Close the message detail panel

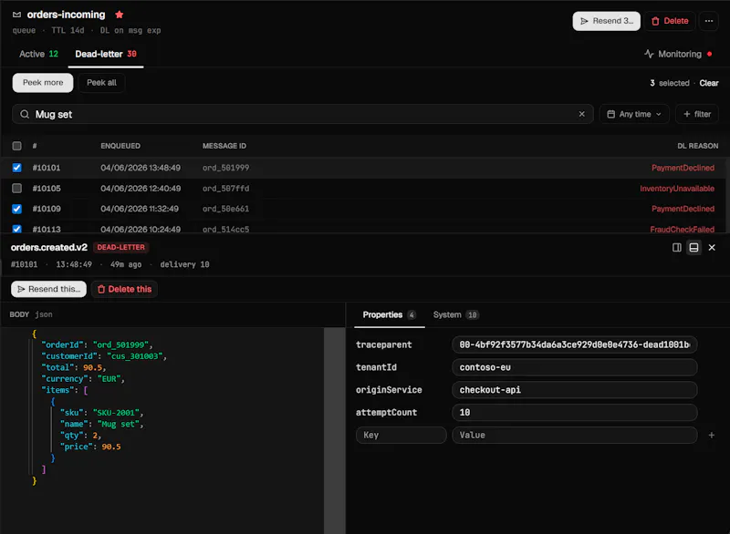[x=712, y=247]
